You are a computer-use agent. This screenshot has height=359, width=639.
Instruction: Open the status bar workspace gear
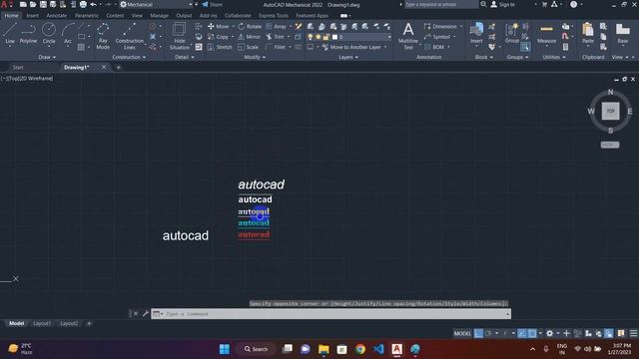click(550, 333)
